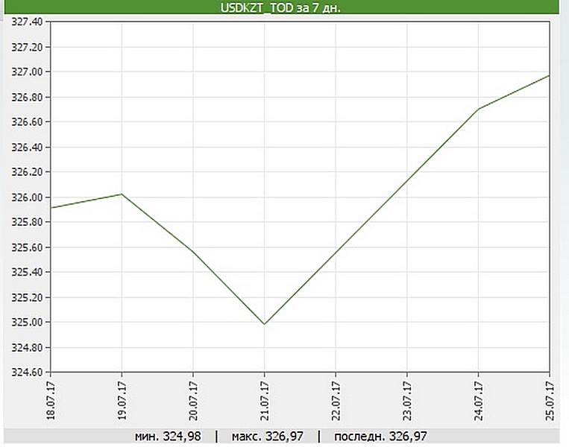
Task: Select the 326.60 y-axis tick label
Action: (25, 122)
